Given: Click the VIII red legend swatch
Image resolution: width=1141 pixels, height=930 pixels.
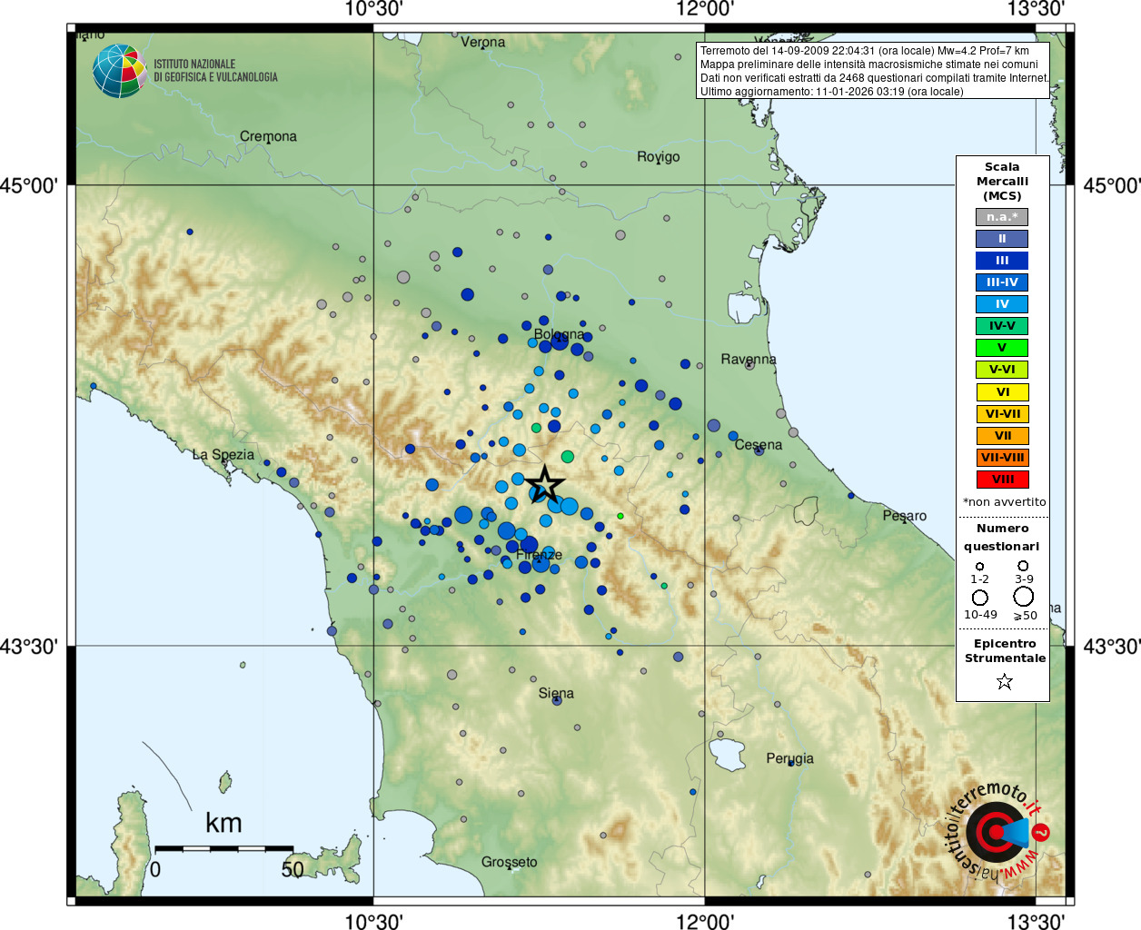Looking at the screenshot, I should point(1002,480).
